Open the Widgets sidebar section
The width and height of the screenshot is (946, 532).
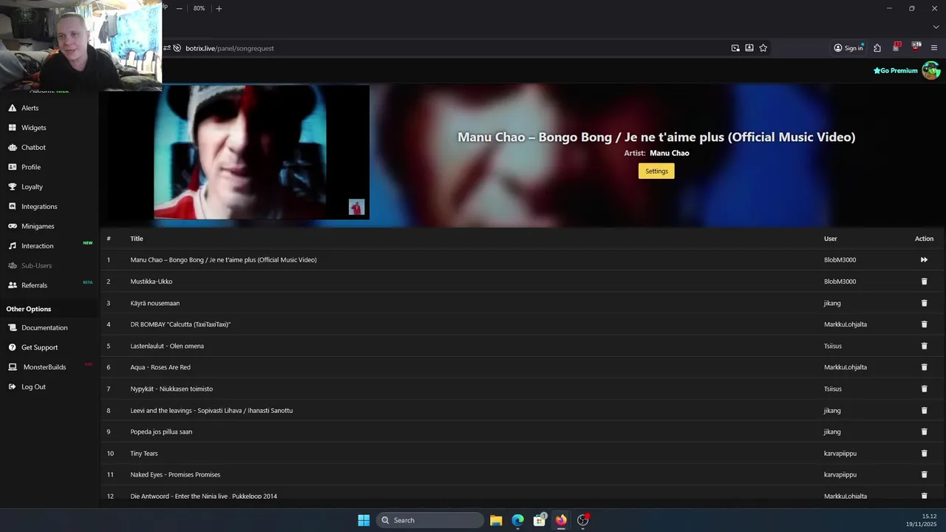coord(33,128)
